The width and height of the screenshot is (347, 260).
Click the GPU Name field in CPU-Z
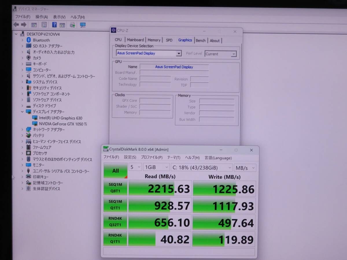click(x=174, y=67)
